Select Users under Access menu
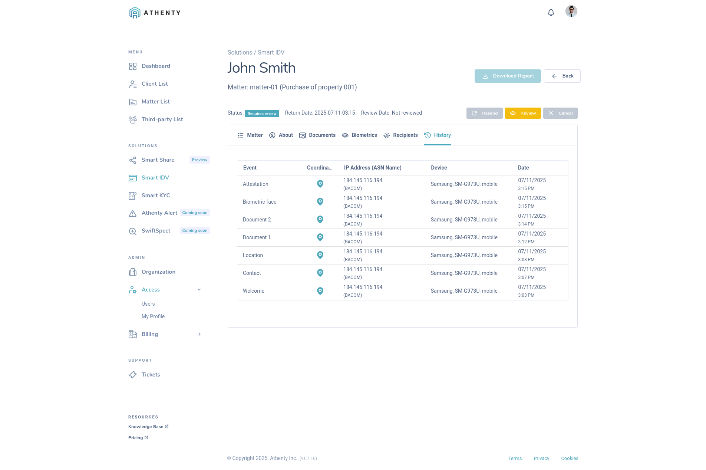This screenshot has width=706, height=470. pyautogui.click(x=148, y=304)
